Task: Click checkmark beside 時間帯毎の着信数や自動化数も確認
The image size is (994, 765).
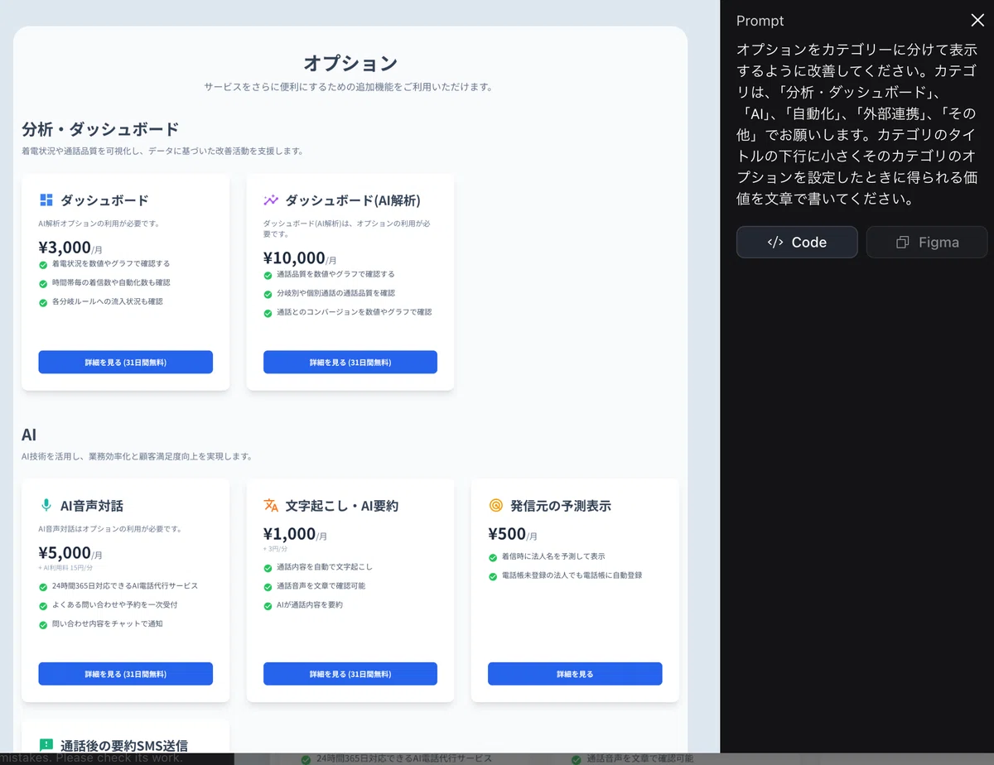Action: coord(43,283)
